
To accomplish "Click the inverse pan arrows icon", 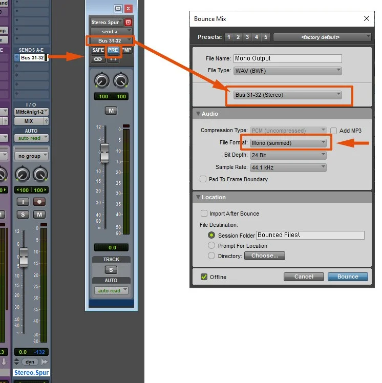I will coord(113,59).
